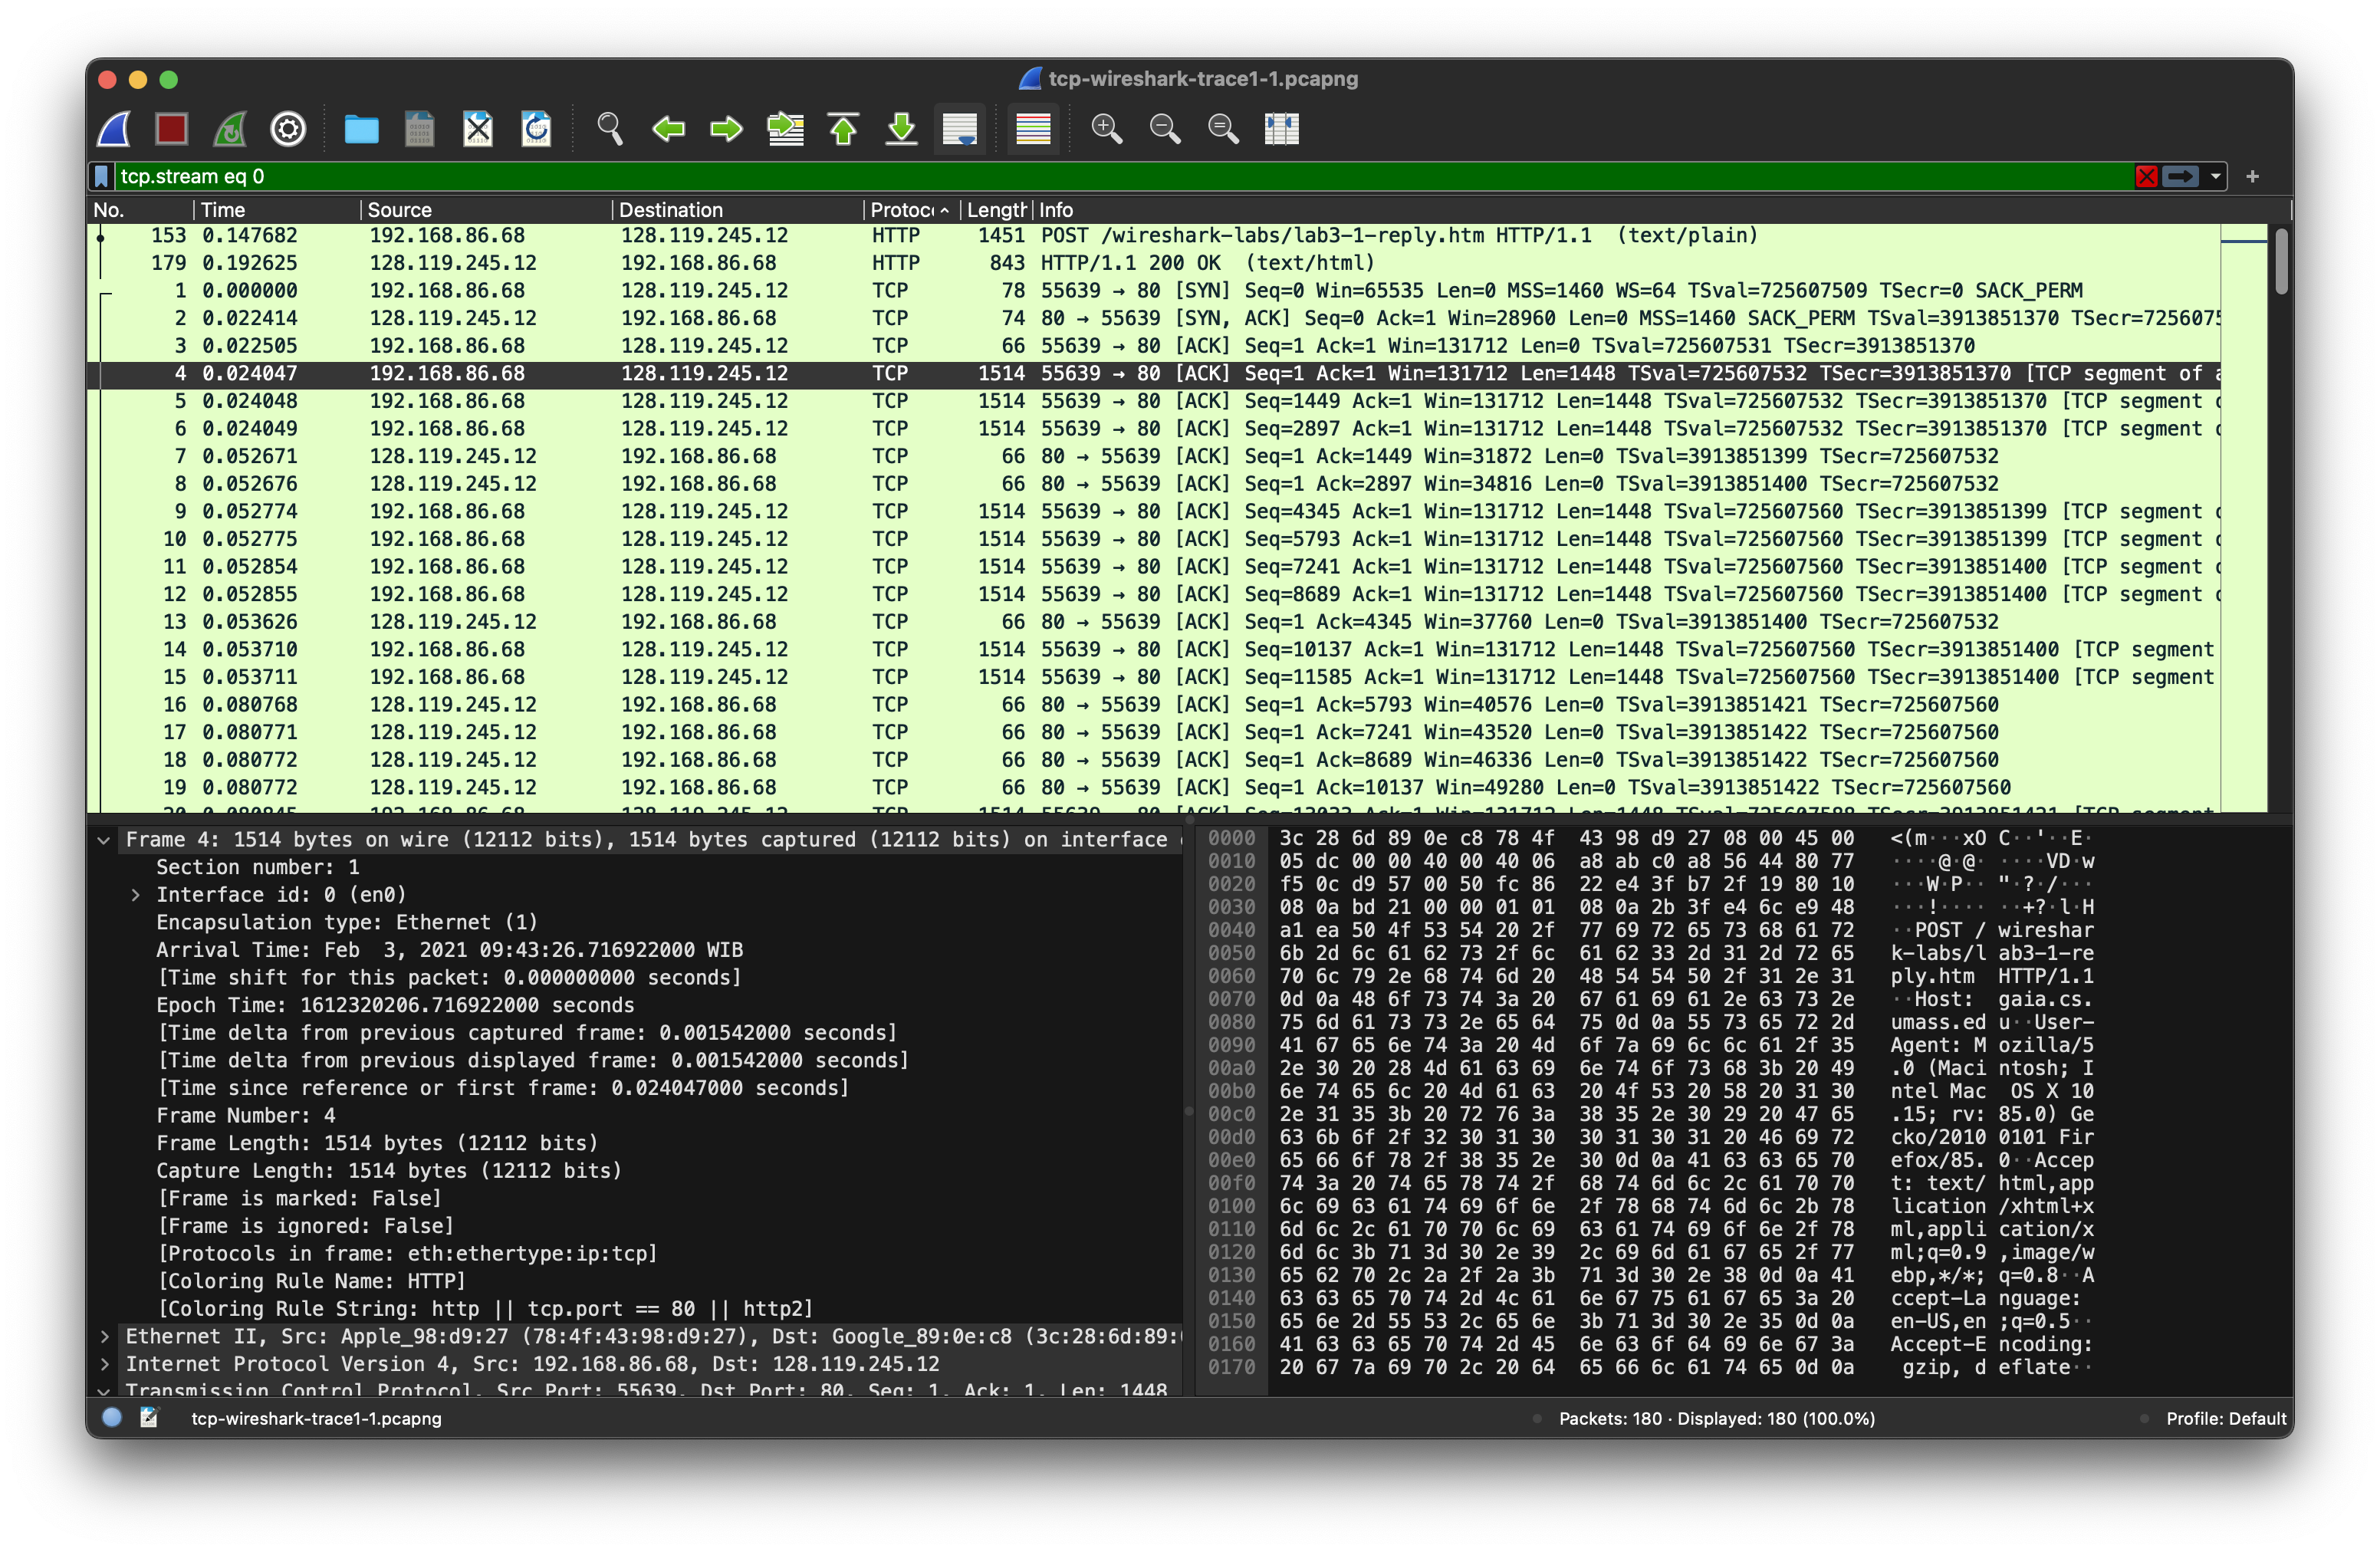Click the packet list vertical scrollbar

tap(2280, 262)
